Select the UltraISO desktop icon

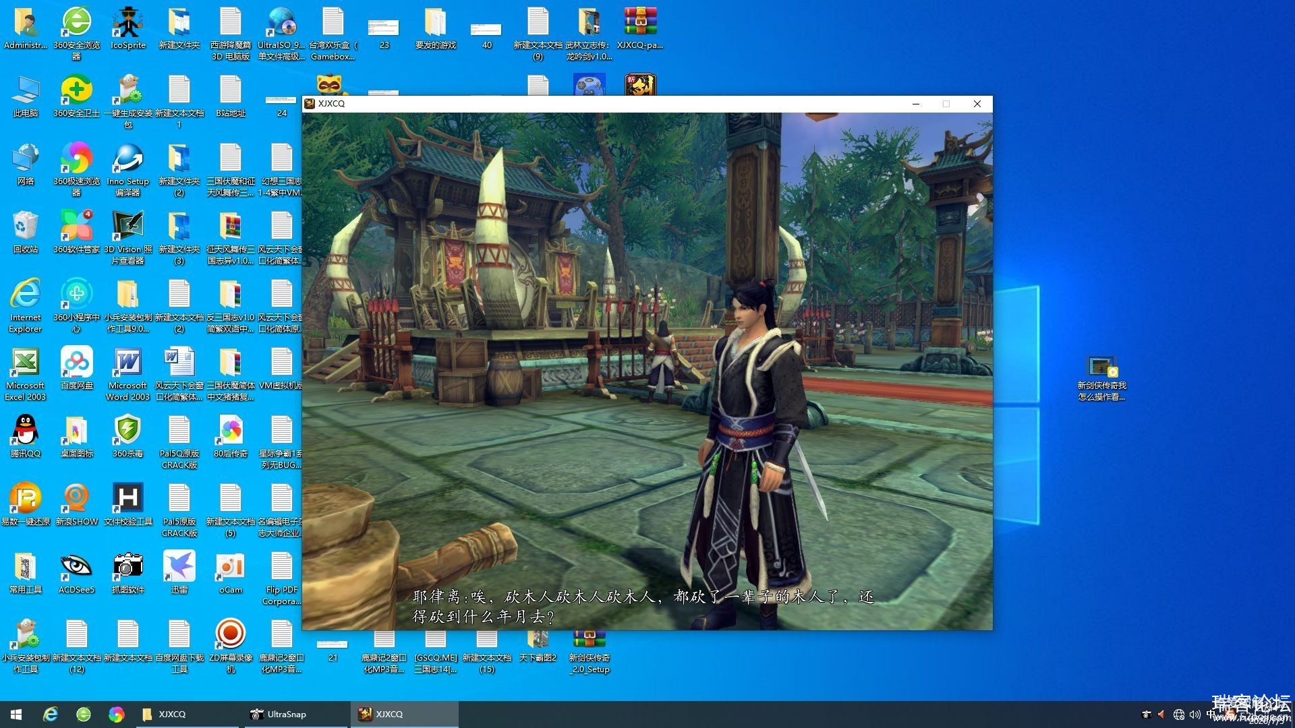281,32
